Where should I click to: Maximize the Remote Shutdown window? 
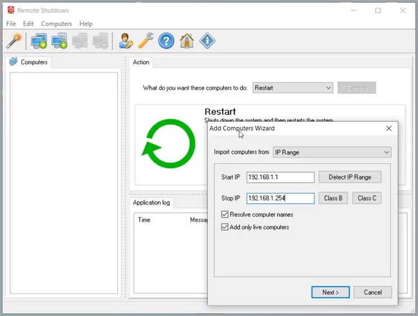coord(378,10)
